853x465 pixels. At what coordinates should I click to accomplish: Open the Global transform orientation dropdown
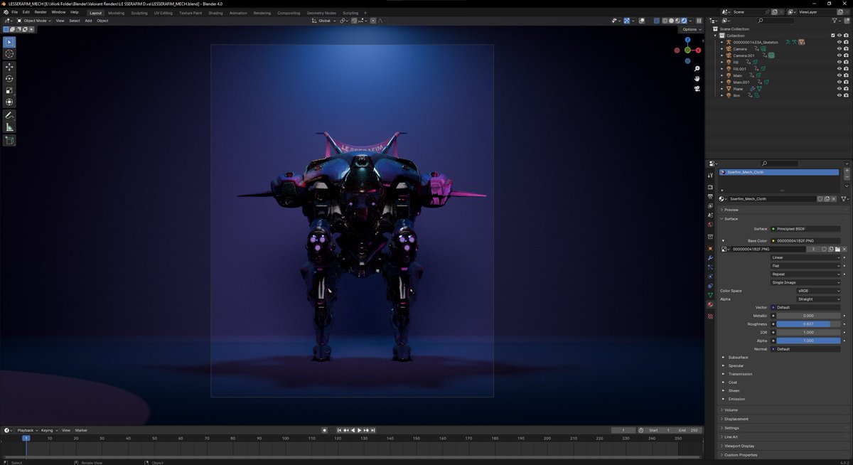coord(323,21)
